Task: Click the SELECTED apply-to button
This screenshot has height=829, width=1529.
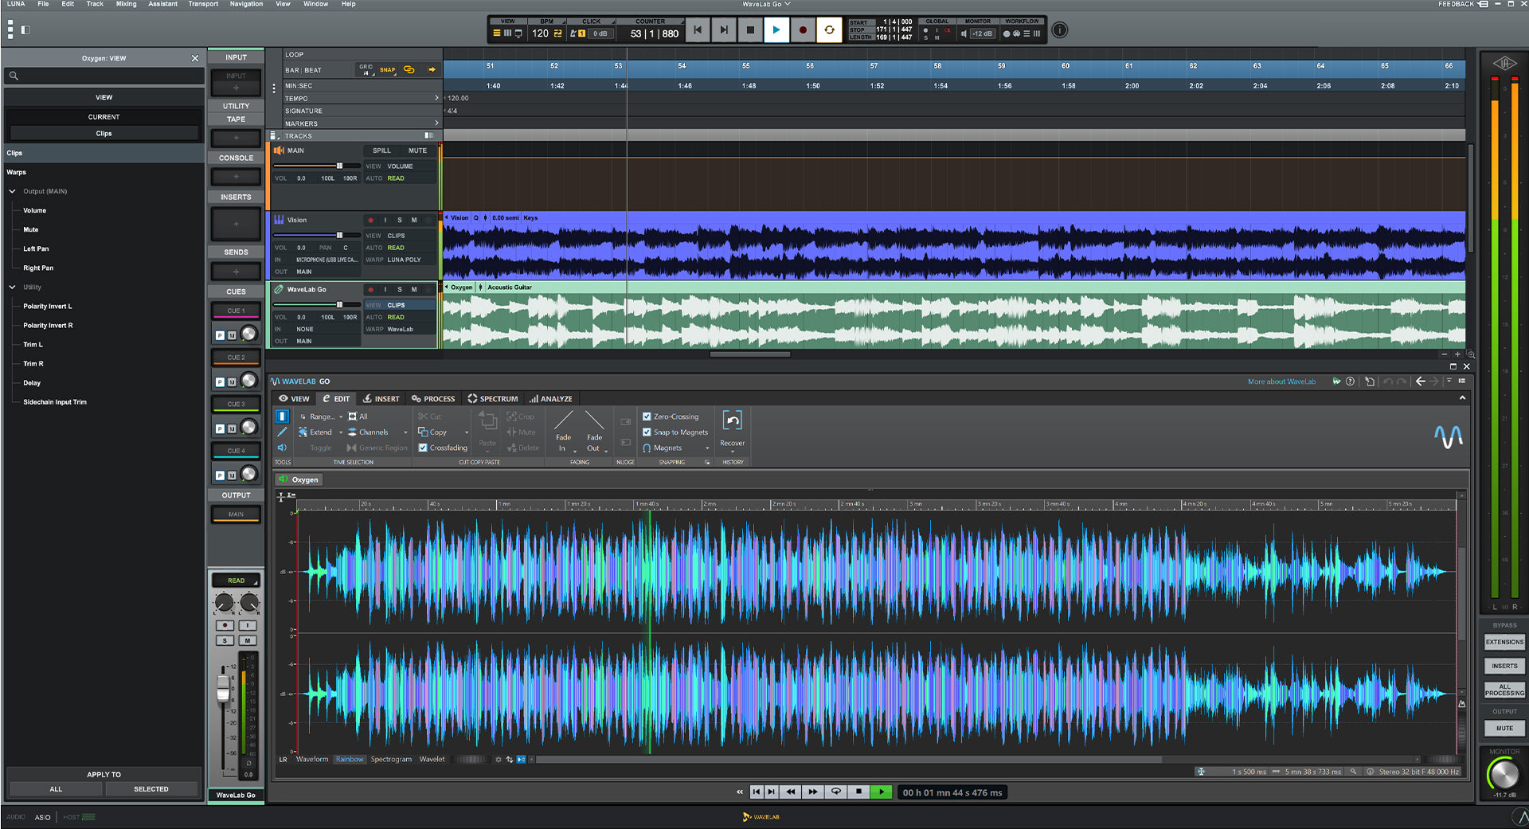Action: point(151,789)
